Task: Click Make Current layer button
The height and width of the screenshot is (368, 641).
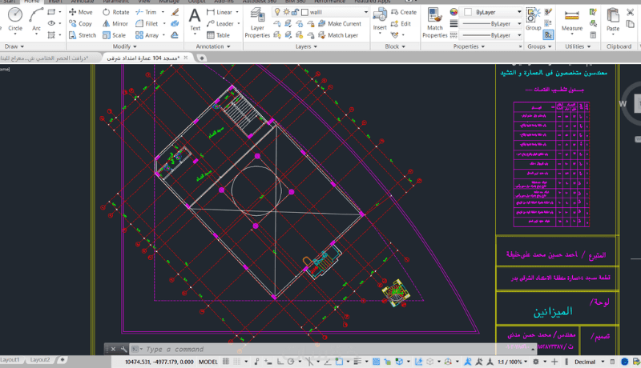Action: [x=340, y=24]
